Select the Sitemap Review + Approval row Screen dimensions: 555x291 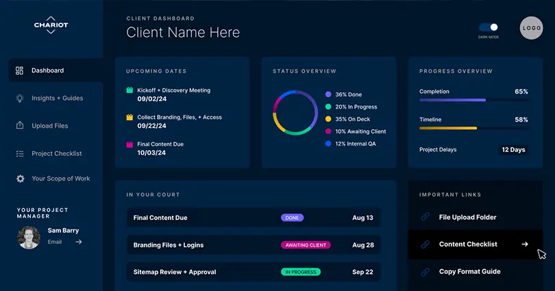[x=254, y=272]
